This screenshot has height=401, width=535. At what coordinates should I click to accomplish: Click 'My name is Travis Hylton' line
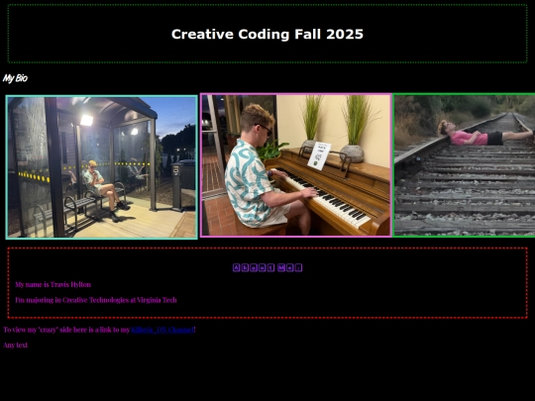[53, 284]
